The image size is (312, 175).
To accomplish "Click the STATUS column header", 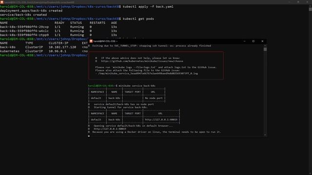I will pos(76,23).
